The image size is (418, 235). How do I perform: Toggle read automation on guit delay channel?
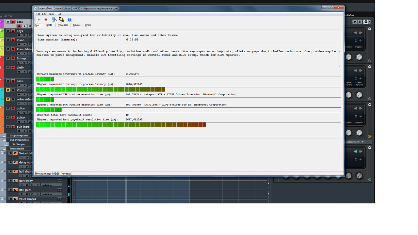click(x=22, y=185)
